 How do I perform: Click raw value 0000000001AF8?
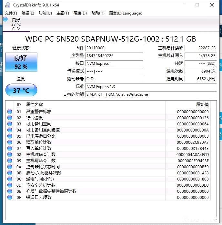coord(193,173)
